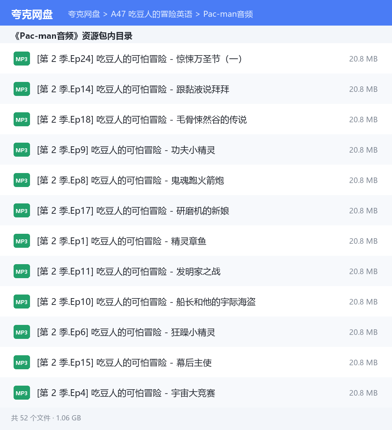392x430 pixels.
Task: Click the 夸克网盘 logo in header
Action: [x=32, y=14]
